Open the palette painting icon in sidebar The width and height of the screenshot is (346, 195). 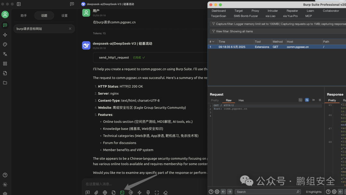coord(5,44)
